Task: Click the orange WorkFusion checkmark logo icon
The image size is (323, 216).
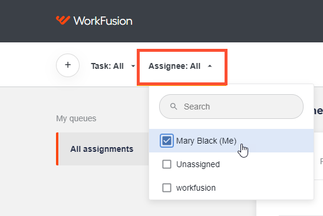Action: 63,20
